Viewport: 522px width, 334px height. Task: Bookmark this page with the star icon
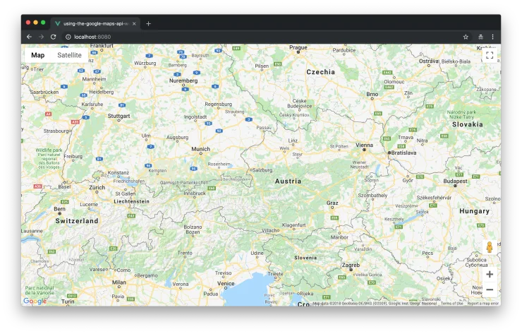click(466, 37)
